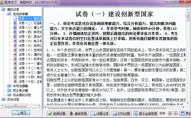This screenshot has height=118, width=191.
Task: Click the red 'a' icon beside 试卷（十）
Action: (15, 59)
